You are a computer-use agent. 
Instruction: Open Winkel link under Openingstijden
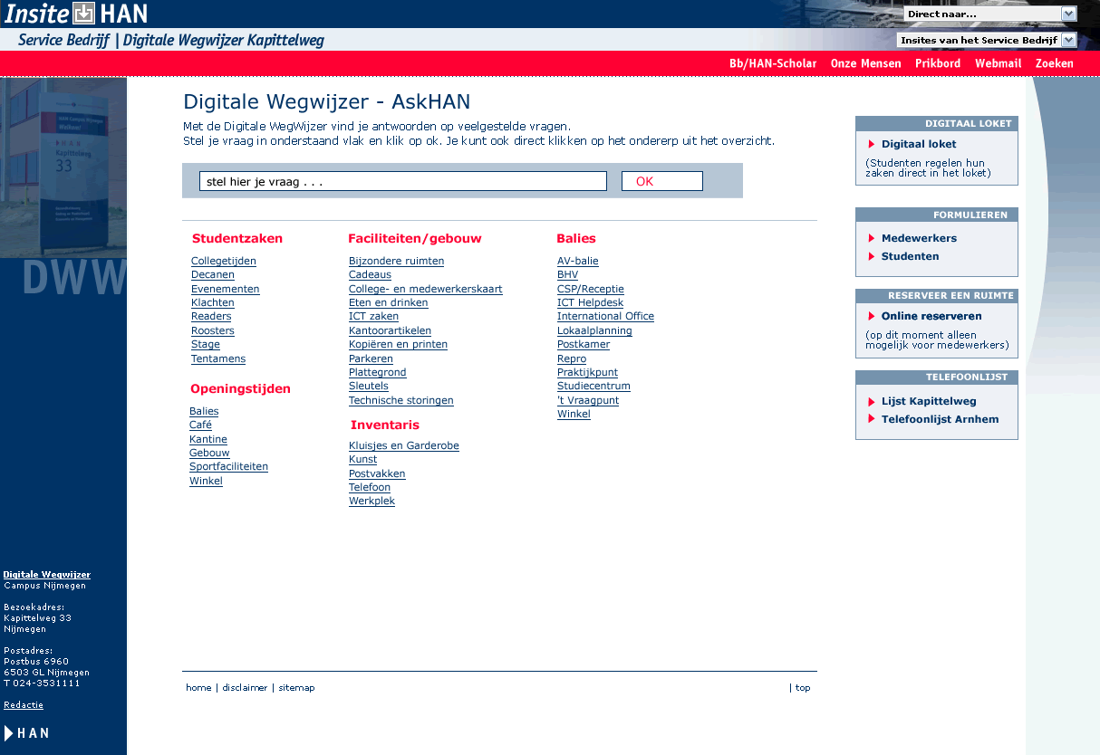[x=206, y=481]
